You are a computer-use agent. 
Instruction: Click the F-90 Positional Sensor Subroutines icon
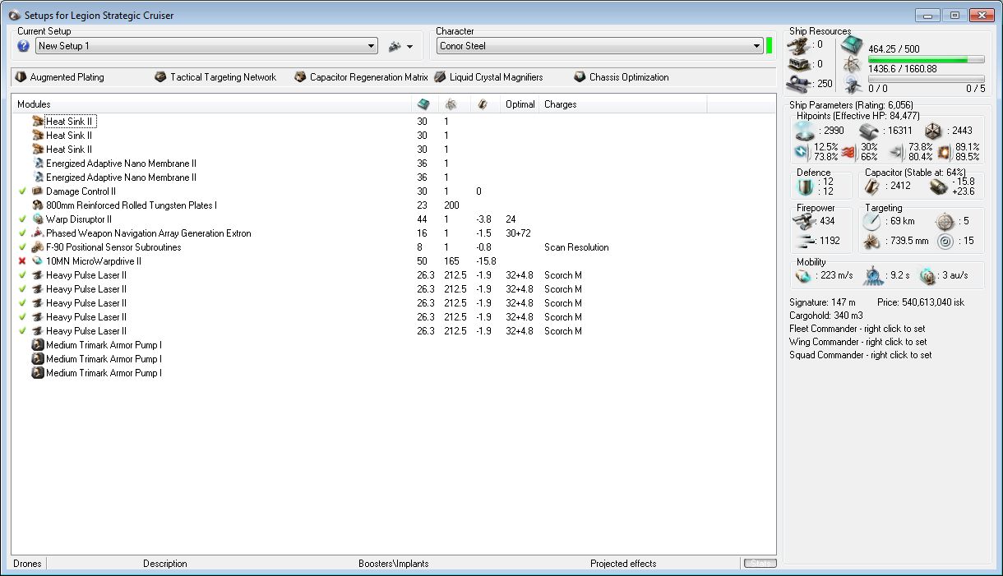pos(38,247)
